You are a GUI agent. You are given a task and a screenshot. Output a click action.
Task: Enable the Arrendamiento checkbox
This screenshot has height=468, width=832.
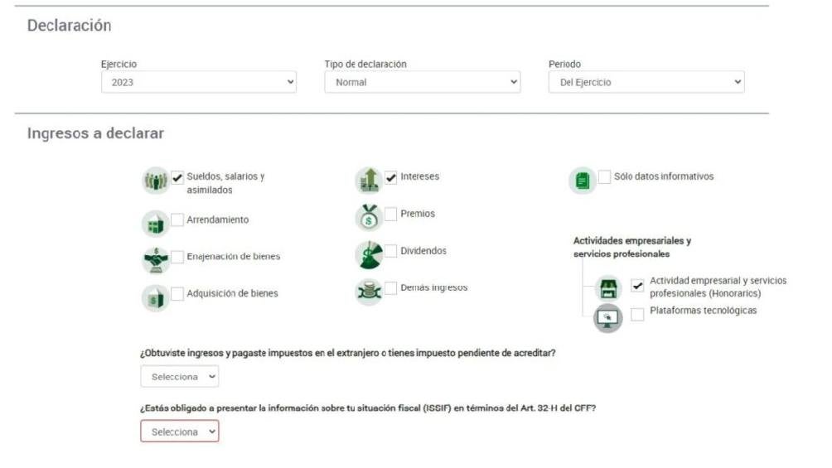click(x=177, y=220)
